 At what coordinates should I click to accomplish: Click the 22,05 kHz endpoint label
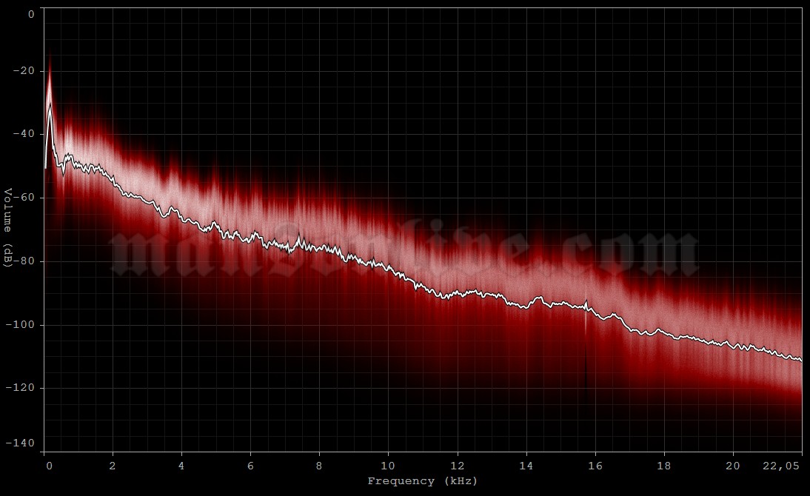click(781, 466)
